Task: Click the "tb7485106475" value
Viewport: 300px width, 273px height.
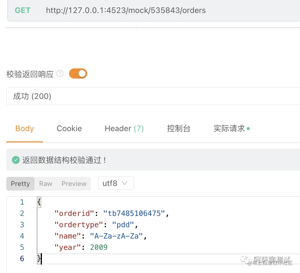Action: (134, 213)
